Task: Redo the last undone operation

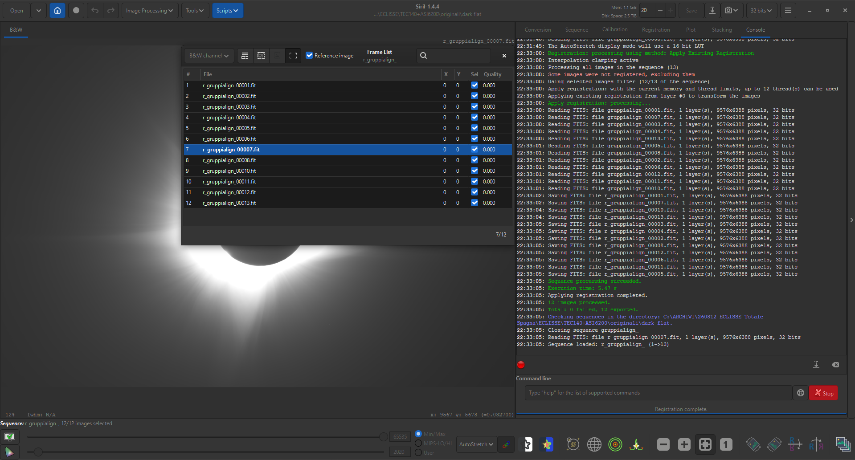Action: pos(111,10)
